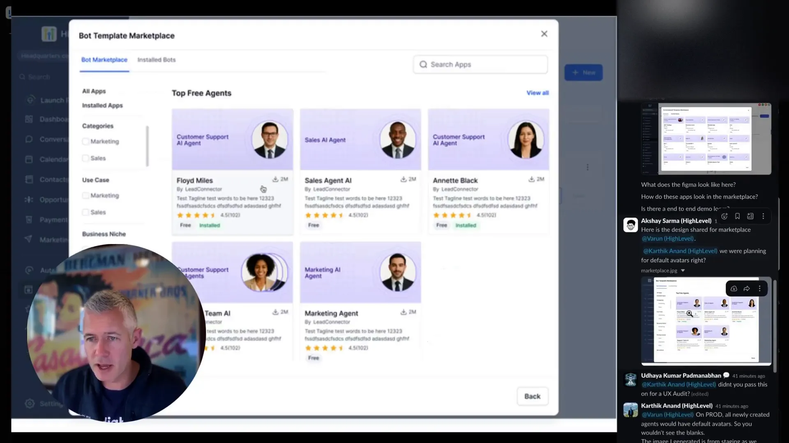Click the star rating on Sales Agent AI card
This screenshot has height=443, width=789.
click(325, 215)
